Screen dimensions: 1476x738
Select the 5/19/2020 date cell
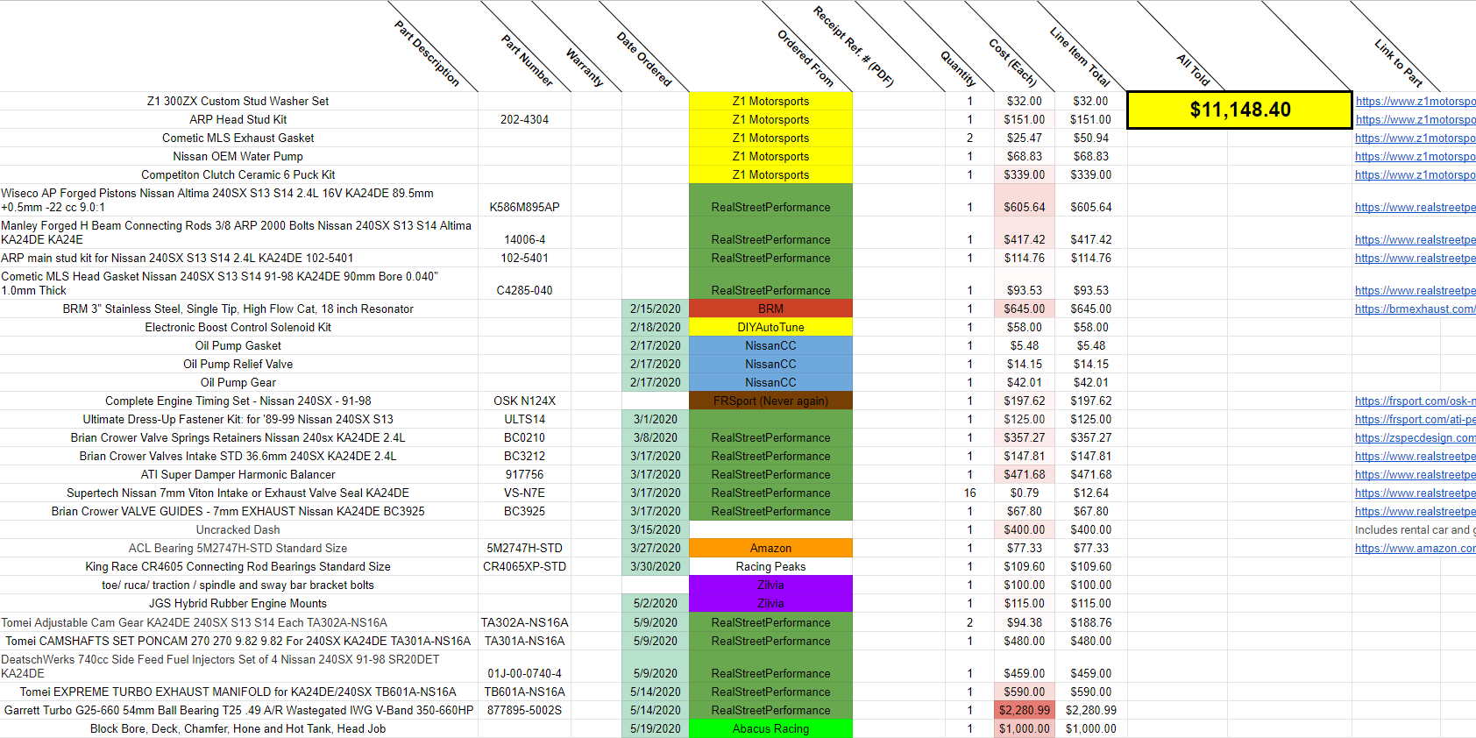point(656,729)
